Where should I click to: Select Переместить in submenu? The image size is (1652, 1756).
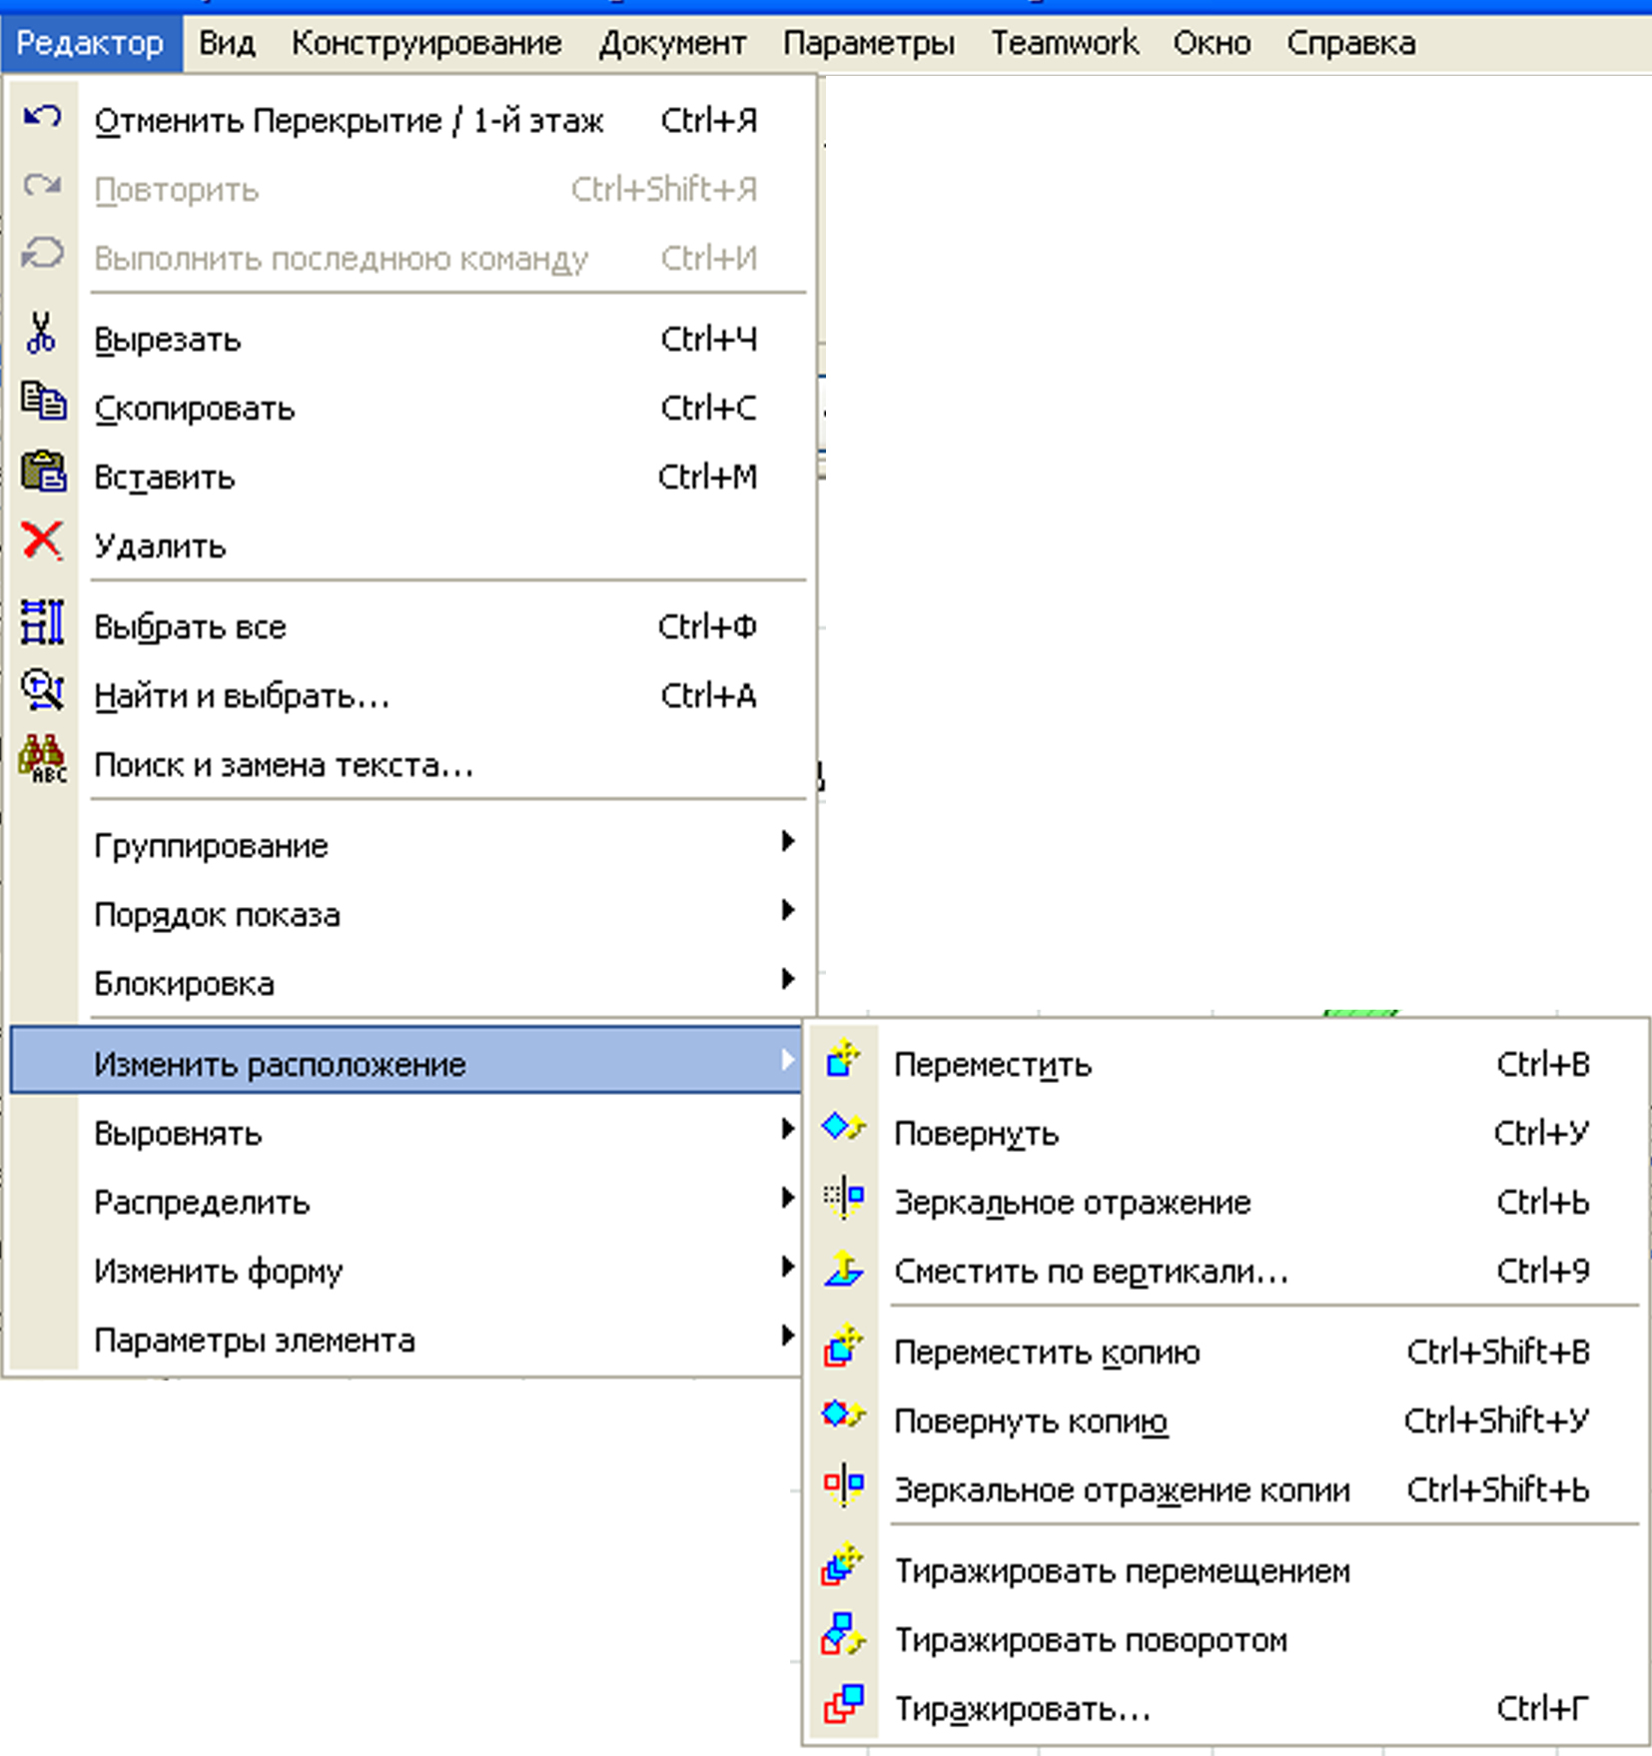(1228, 1065)
